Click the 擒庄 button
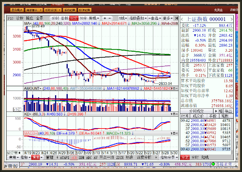This screenshot has height=172, width=242. point(29,18)
